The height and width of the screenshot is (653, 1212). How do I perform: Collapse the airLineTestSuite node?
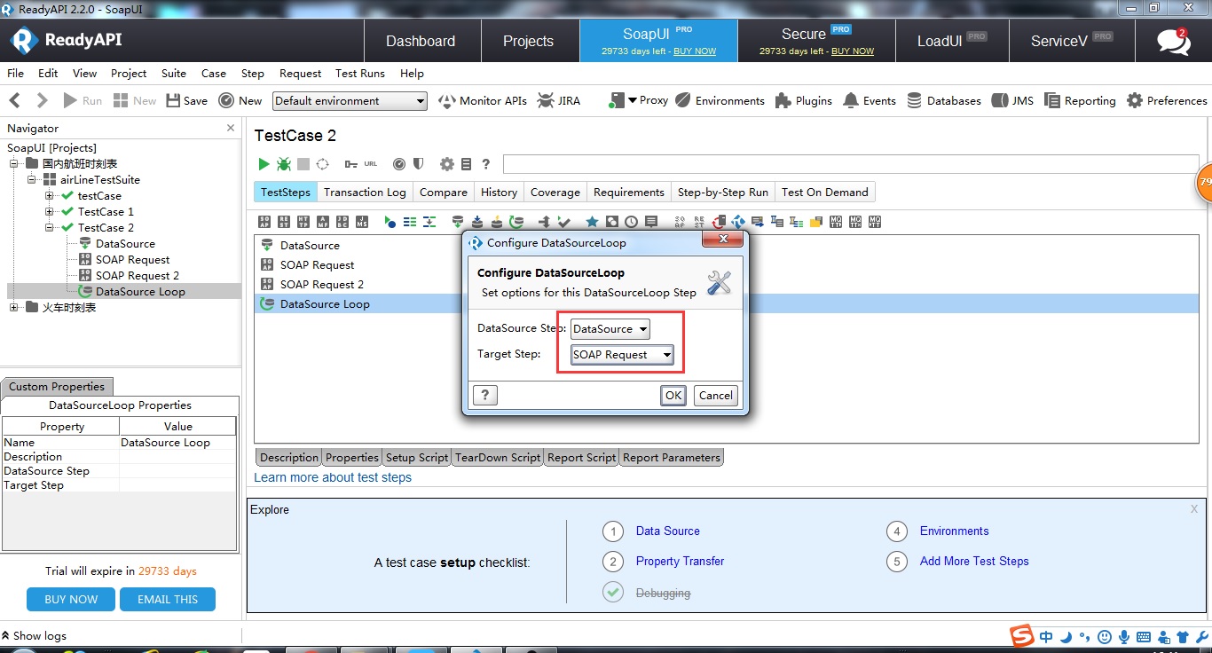tap(32, 180)
